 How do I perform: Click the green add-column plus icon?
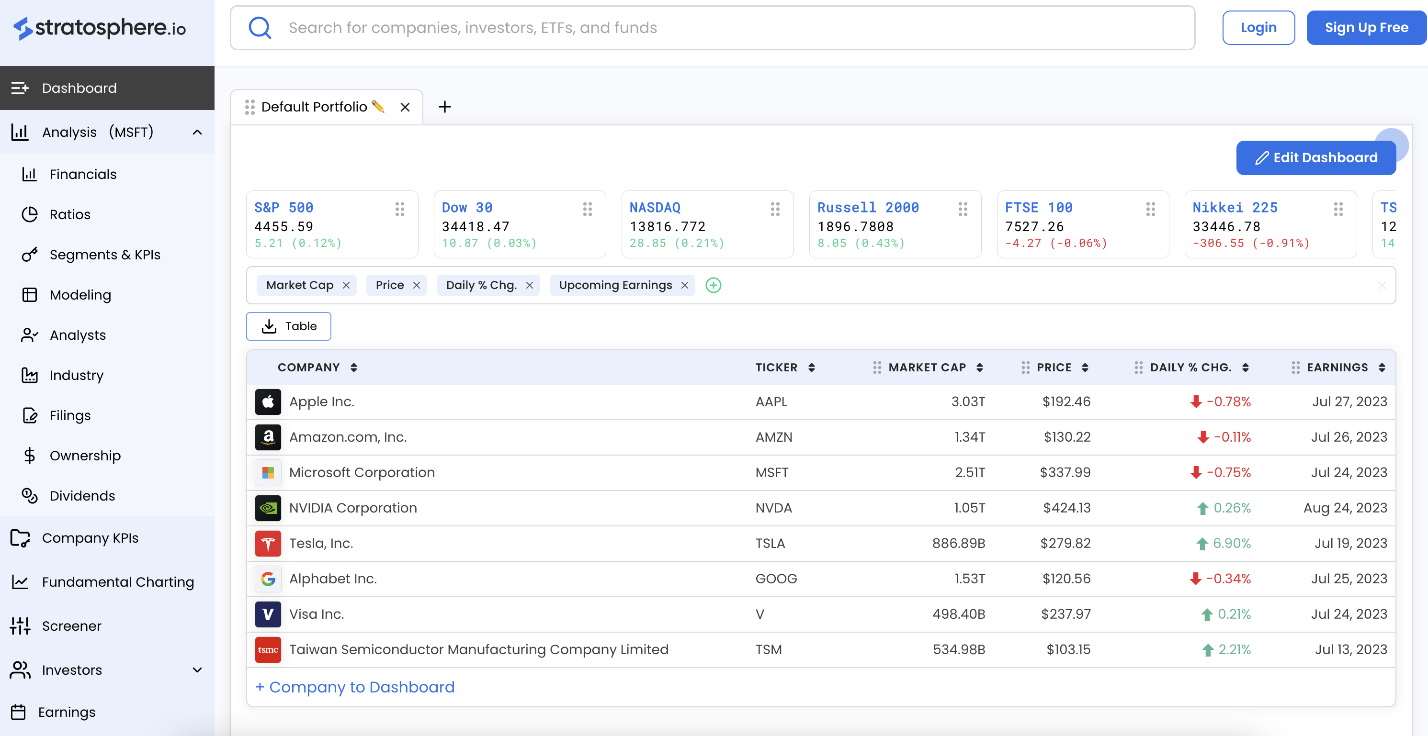(713, 285)
